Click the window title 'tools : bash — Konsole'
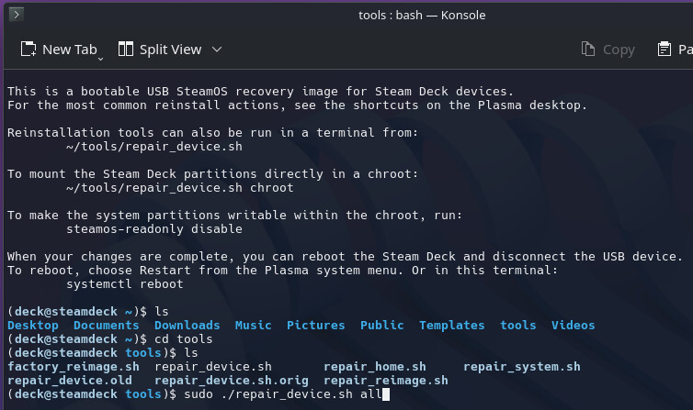This screenshot has width=693, height=410. 422,15
